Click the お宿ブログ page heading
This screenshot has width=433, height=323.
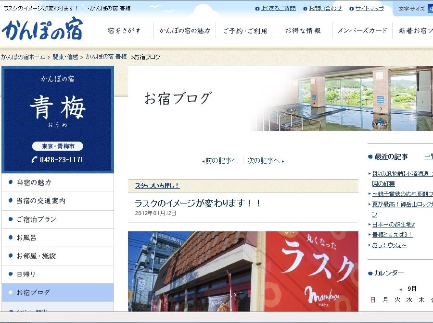click(x=178, y=98)
